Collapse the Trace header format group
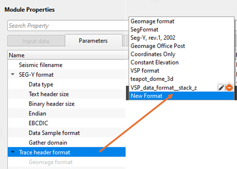237x169 pixels. (13, 152)
